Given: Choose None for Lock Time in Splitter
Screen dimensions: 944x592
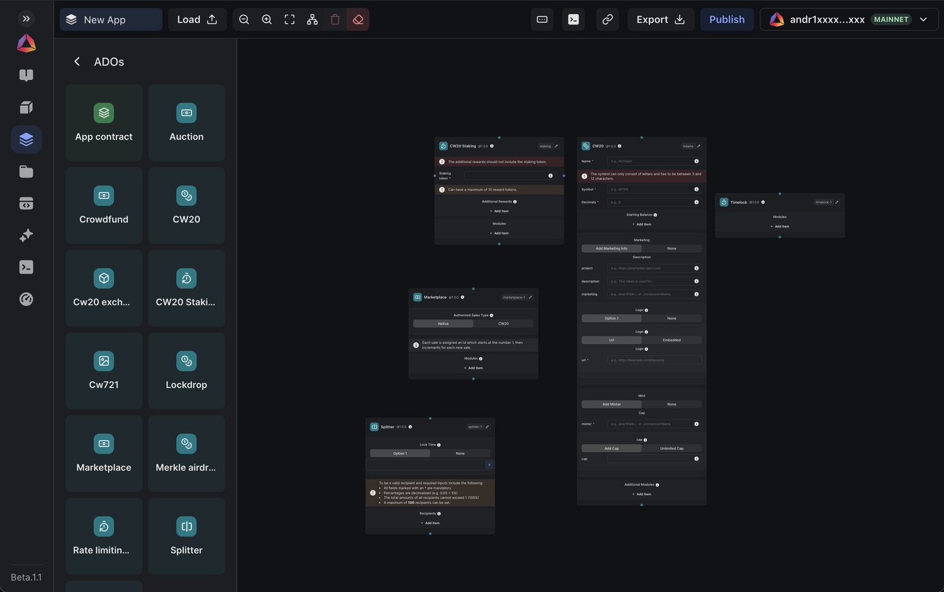Looking at the screenshot, I should (460, 453).
